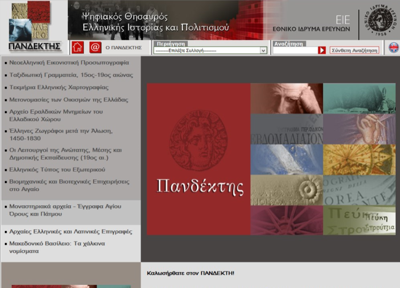Click the ΕΙΕ round seal emblem

tap(383, 20)
